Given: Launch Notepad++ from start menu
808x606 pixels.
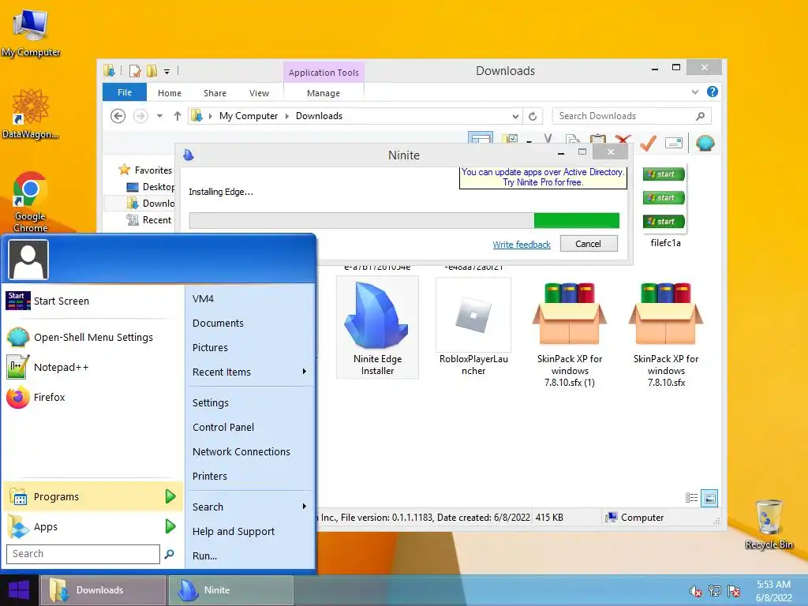Looking at the screenshot, I should pyautogui.click(x=93, y=367).
